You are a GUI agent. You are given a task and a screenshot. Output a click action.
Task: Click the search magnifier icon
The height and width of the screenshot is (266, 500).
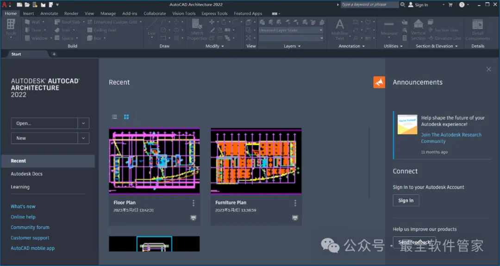click(403, 5)
